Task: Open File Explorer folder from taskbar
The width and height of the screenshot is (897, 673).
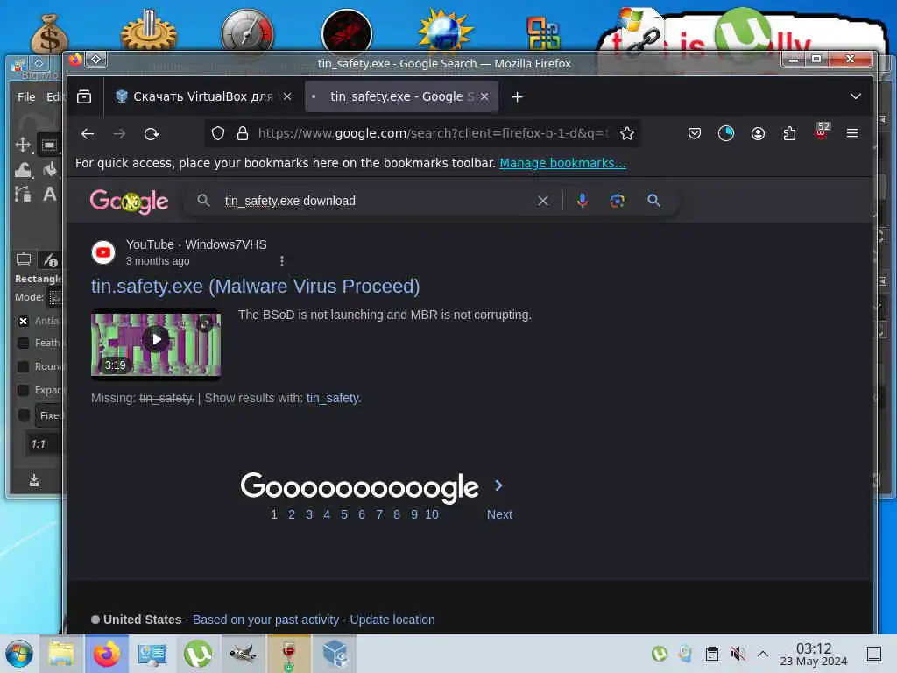Action: point(61,654)
